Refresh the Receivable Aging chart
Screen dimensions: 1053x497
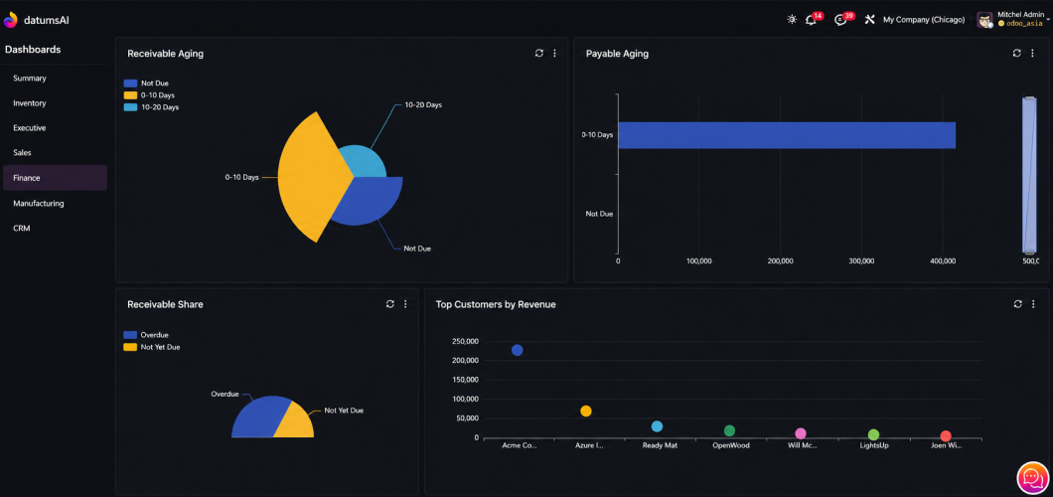[x=538, y=53]
